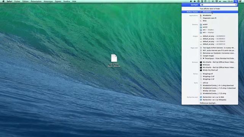
Task: Open the Signets menu
Action: pyautogui.click(x=58, y=1)
